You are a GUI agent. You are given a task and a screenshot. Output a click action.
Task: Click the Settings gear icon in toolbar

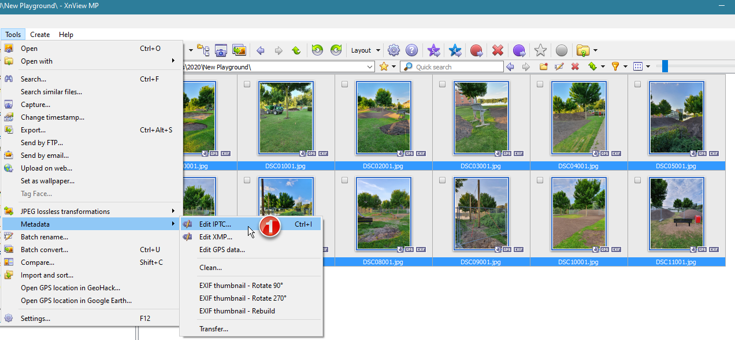pyautogui.click(x=394, y=50)
